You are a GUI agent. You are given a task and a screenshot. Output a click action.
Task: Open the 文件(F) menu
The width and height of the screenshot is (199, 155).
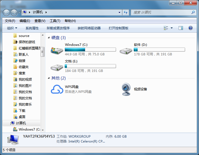pyautogui.click(x=10, y=21)
